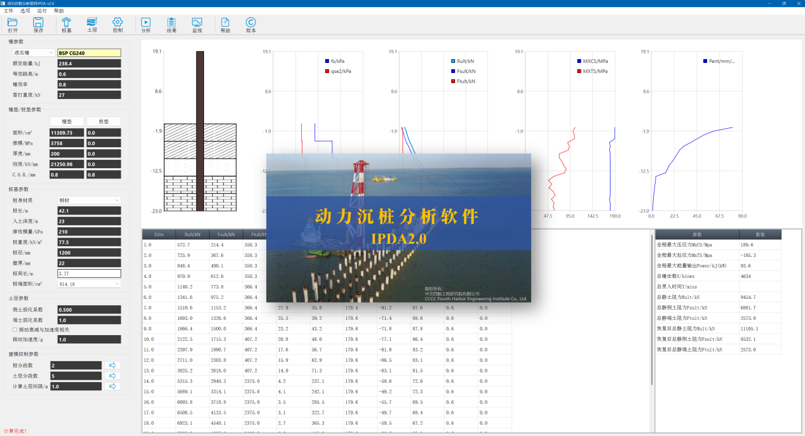Click the blue fs/kPa legend swatch
This screenshot has height=436, width=805.
pyautogui.click(x=326, y=61)
